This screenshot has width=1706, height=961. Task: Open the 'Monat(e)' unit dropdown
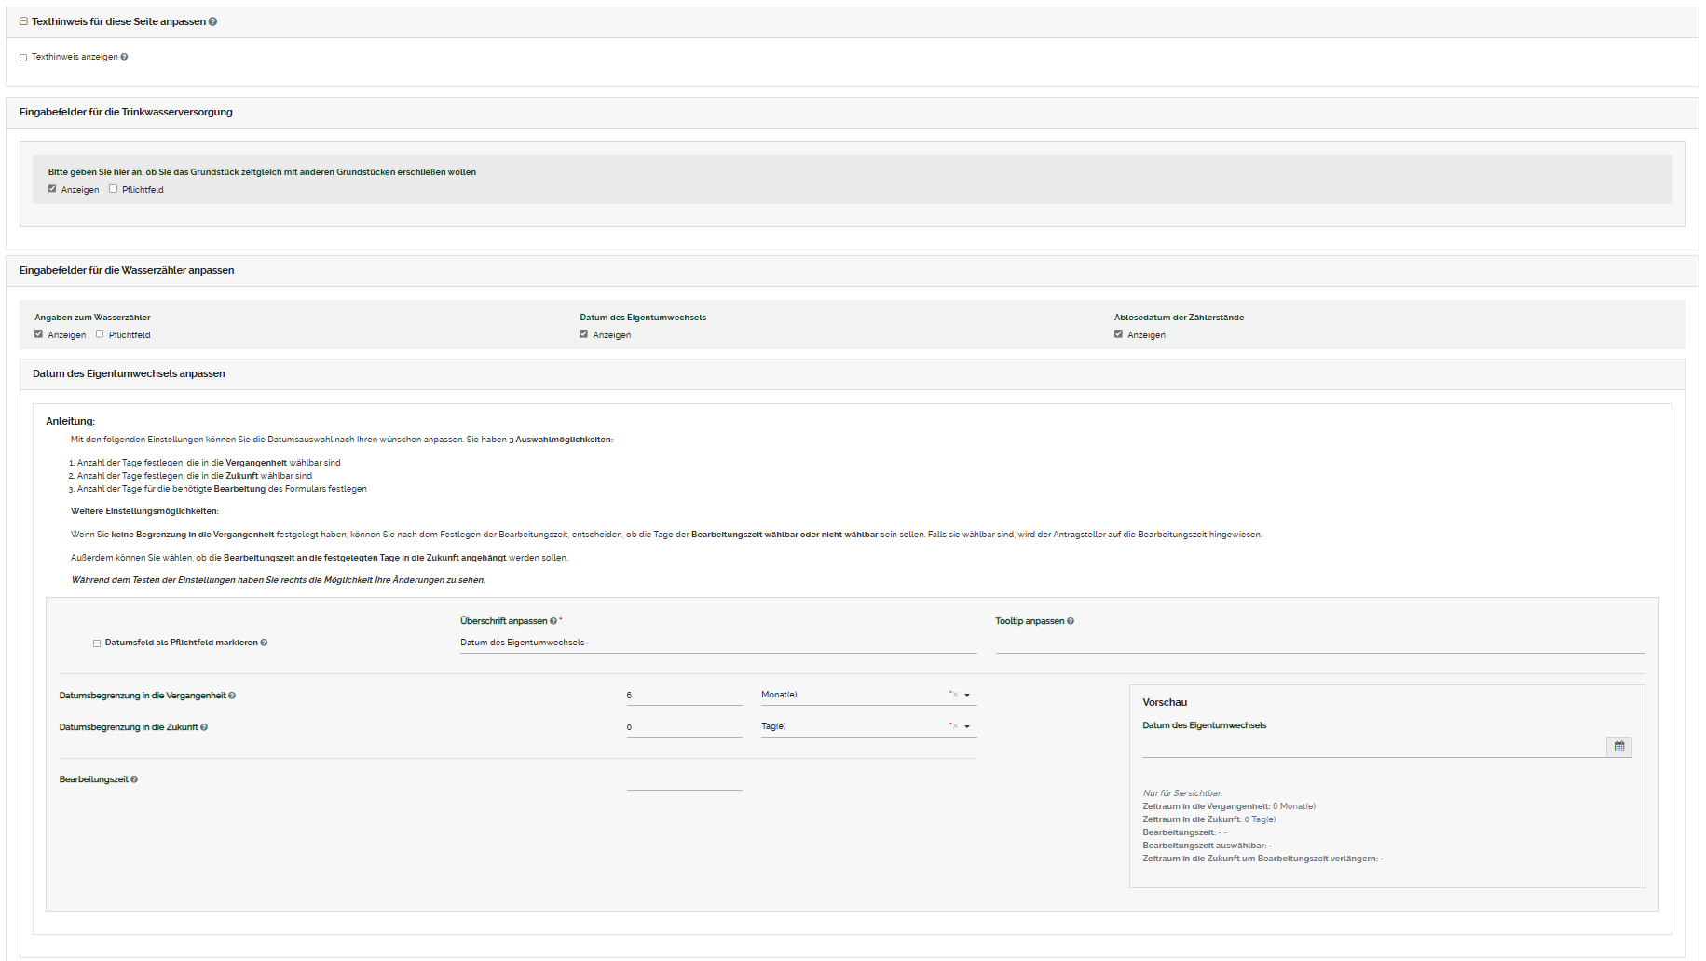click(967, 696)
